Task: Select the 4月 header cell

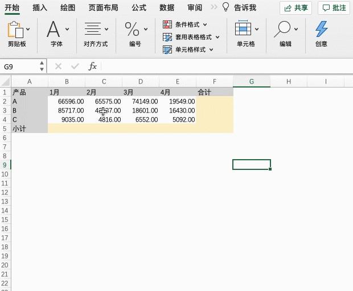Action: coord(178,92)
